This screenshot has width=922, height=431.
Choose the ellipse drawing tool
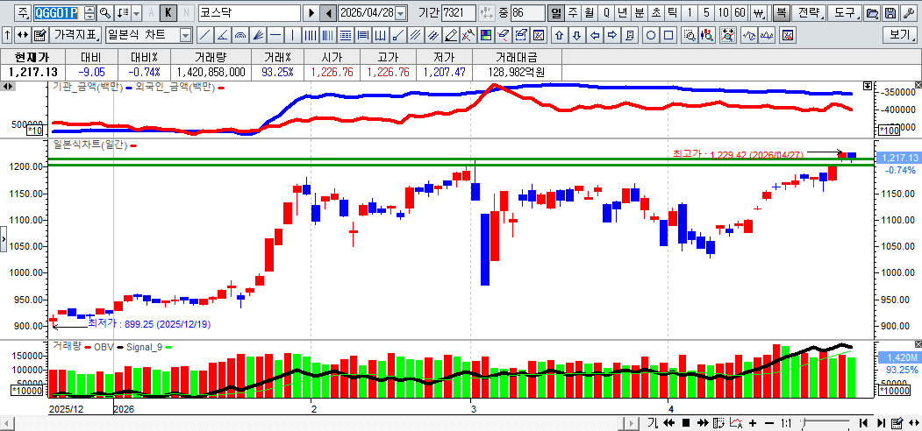tap(651, 35)
